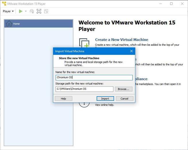Click the Unity mode toolbar icon
188x150 pixels.
point(46,11)
